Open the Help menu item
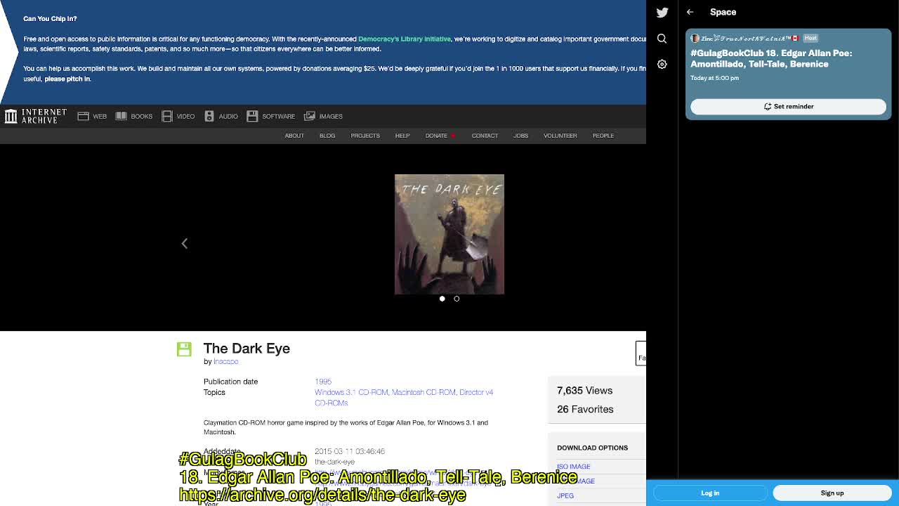This screenshot has width=899, height=506. coord(402,136)
